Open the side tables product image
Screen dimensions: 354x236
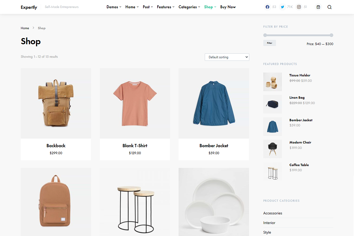point(135,202)
